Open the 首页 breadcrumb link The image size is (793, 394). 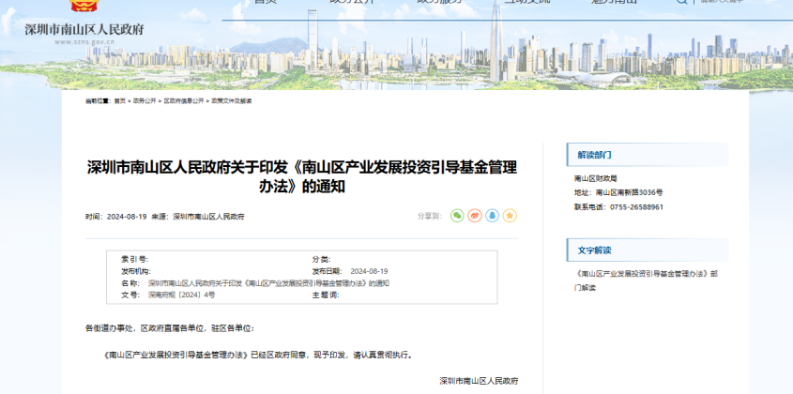coord(119,100)
